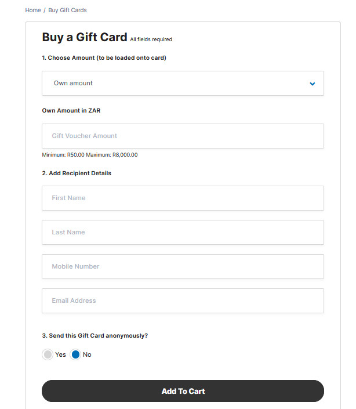Screen dimensions: 356x409
Task: Click the Choose Amount section label
Action: [104, 57]
